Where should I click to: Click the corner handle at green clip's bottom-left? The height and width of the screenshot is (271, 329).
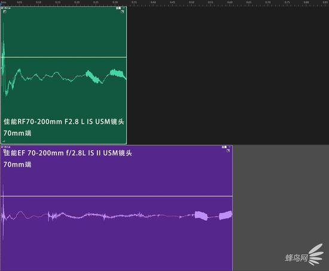4,141
